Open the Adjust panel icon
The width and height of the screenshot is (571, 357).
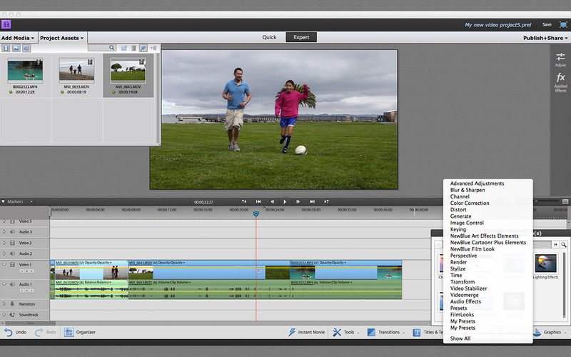click(560, 57)
